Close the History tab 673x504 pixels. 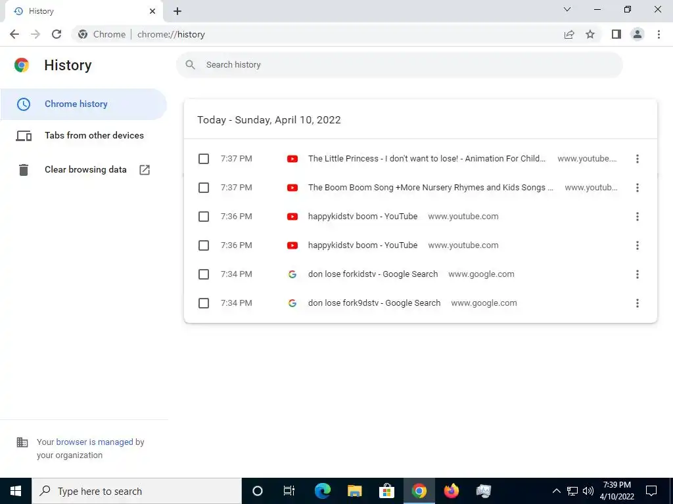(152, 11)
